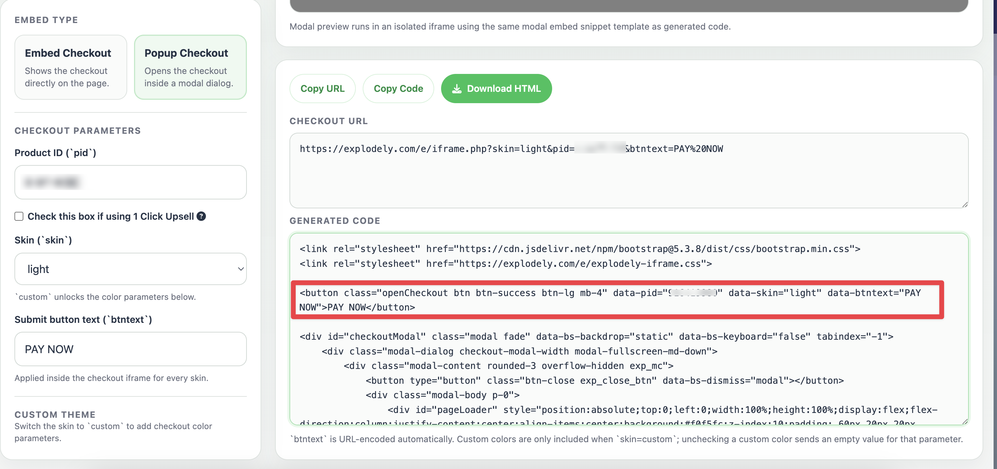Focus the Product ID input field

point(130,182)
